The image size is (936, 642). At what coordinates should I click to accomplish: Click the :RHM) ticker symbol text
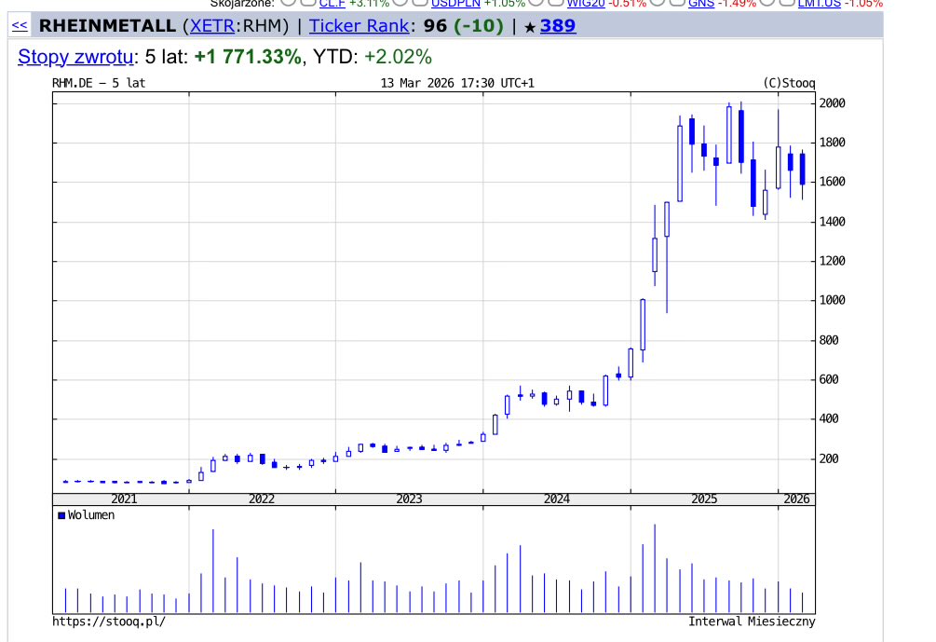pyautogui.click(x=262, y=26)
